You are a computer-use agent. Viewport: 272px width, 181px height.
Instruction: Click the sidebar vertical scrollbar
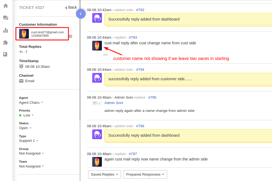[x=80, y=60]
